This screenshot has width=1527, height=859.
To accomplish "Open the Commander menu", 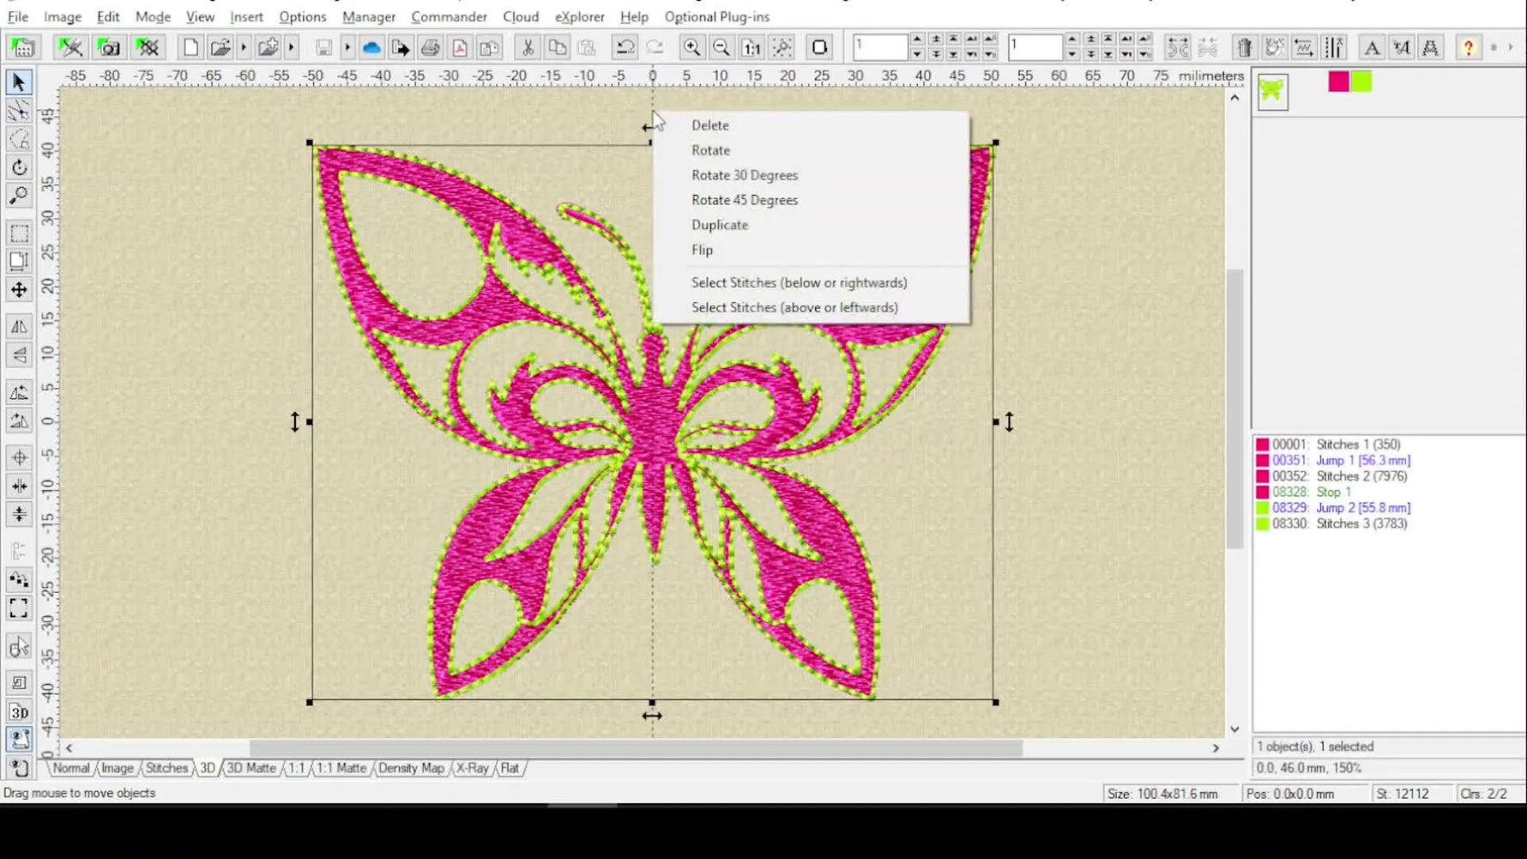I will pyautogui.click(x=449, y=16).
